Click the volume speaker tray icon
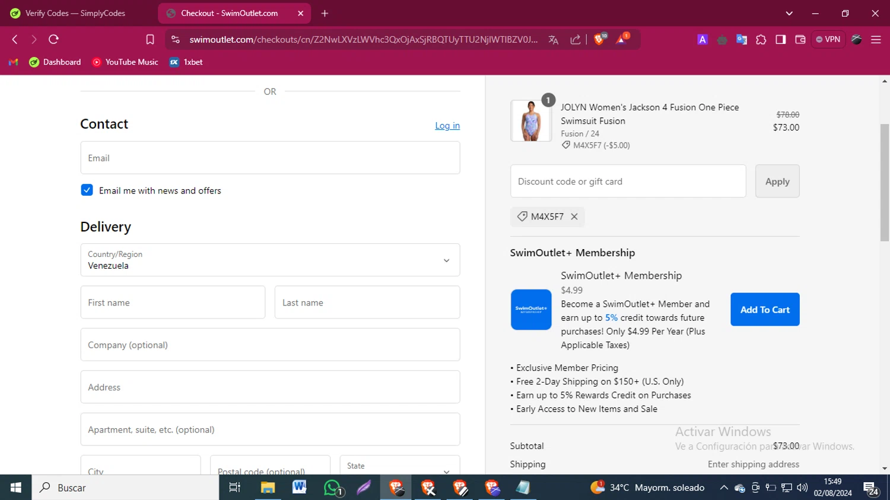This screenshot has height=500, width=890. coord(802,488)
